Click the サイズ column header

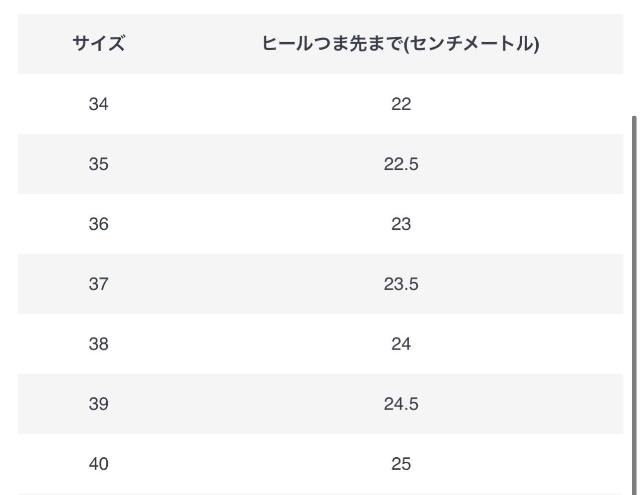click(98, 44)
